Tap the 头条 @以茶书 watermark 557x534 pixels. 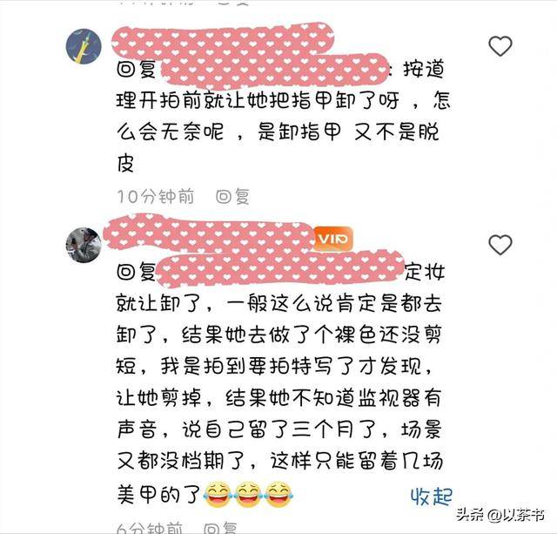[x=501, y=515]
